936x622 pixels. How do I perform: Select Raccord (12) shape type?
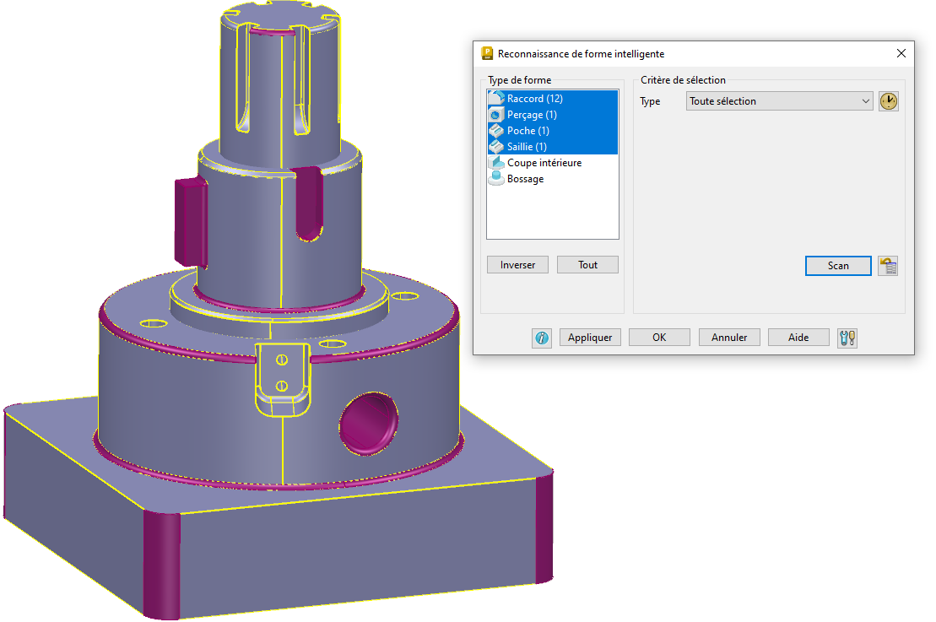[552, 99]
